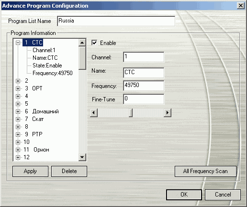Expand program 9 PTP node
The width and height of the screenshot is (247, 207).
point(18,134)
